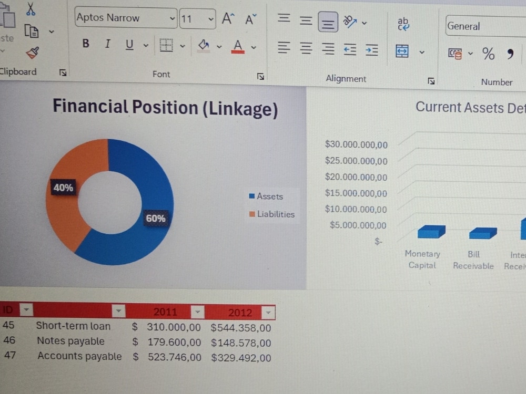Image resolution: width=526 pixels, height=394 pixels.
Task: Select Bottom Align icon
Action: pos(328,22)
